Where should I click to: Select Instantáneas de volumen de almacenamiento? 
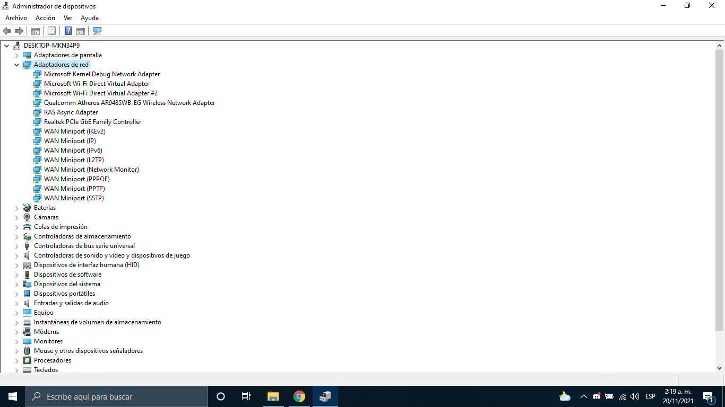98,322
